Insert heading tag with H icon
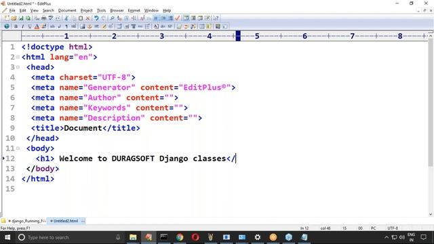 [74, 26]
